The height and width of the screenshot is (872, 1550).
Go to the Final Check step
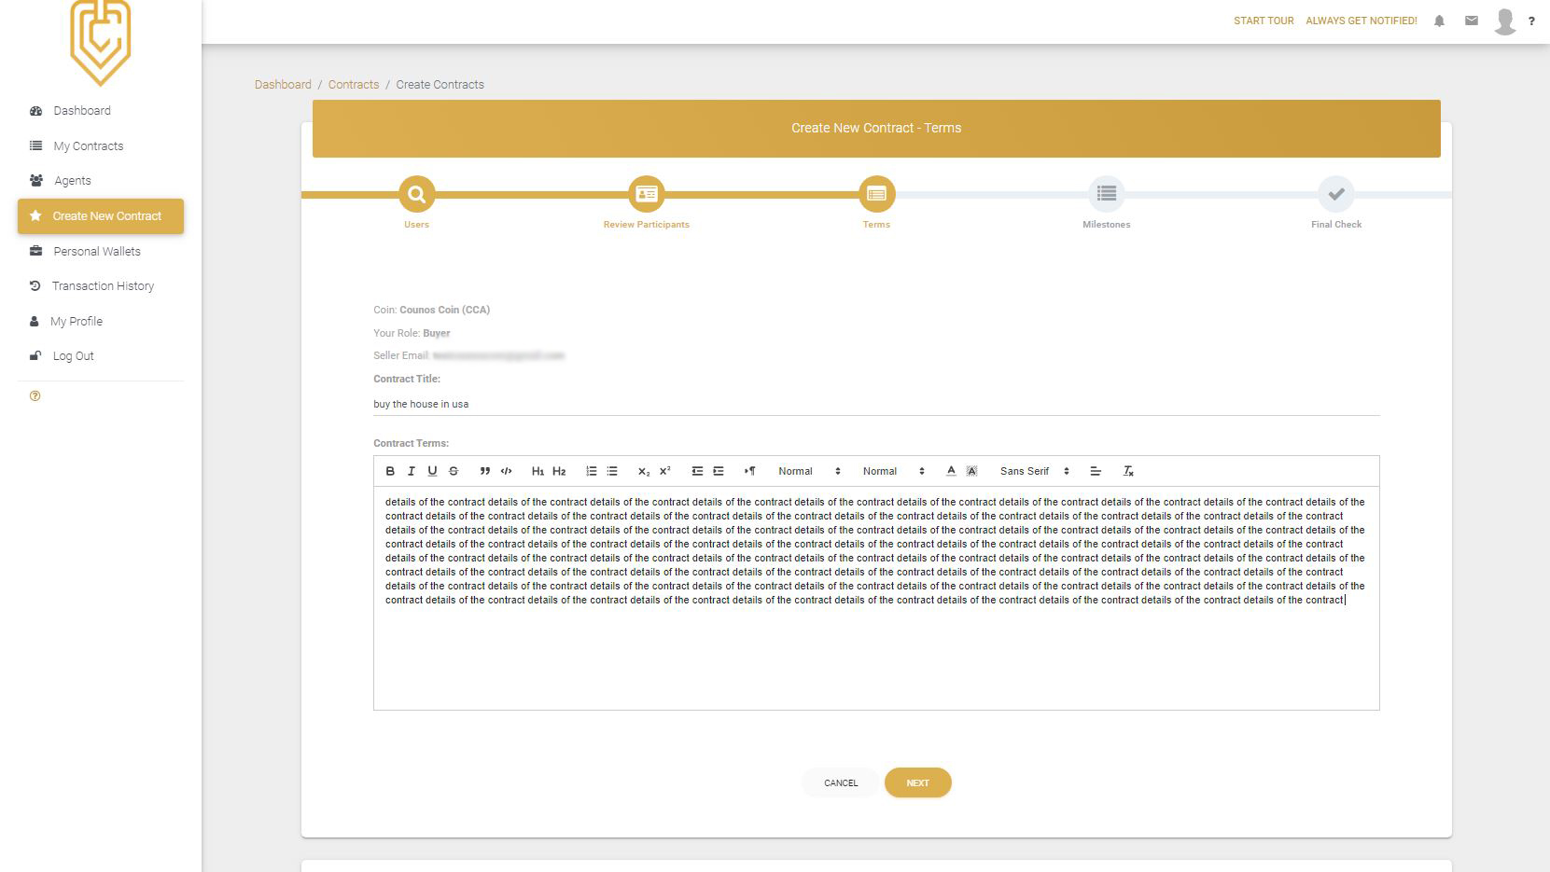coord(1336,194)
